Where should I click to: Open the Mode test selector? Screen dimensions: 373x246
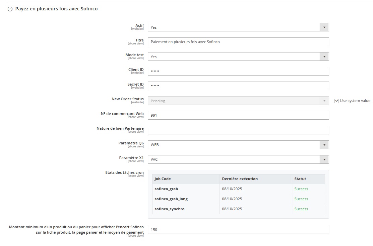[238, 56]
